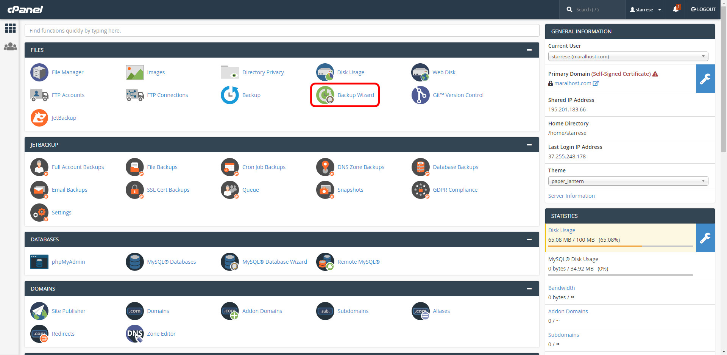Open the notifications bell icon
The height and width of the screenshot is (355, 727).
(x=676, y=9)
